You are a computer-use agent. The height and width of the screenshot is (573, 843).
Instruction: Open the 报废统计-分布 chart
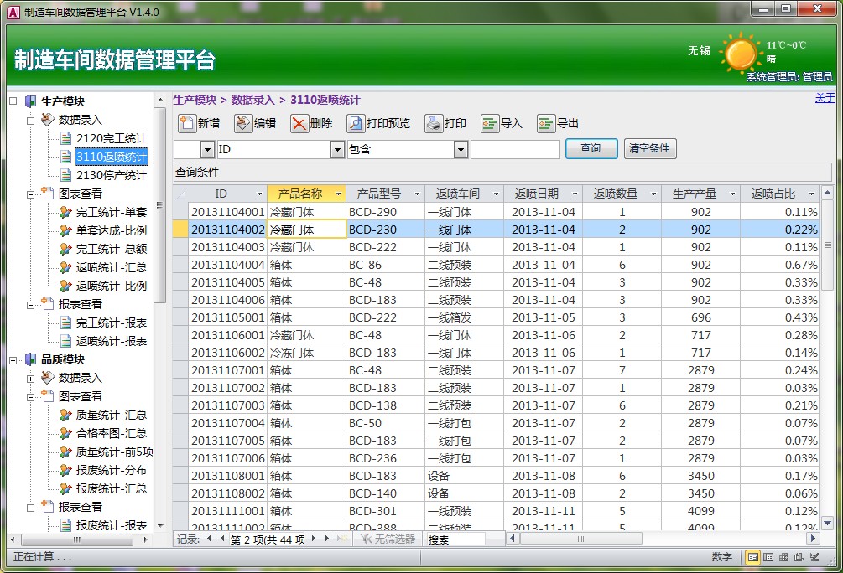[111, 471]
